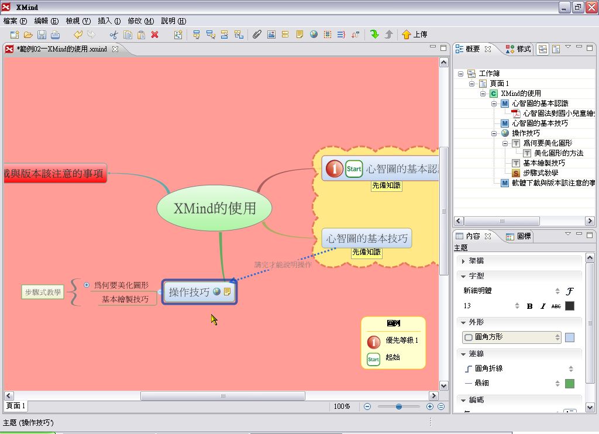Insert an image using the picture icon
This screenshot has height=434, width=599.
click(271, 35)
